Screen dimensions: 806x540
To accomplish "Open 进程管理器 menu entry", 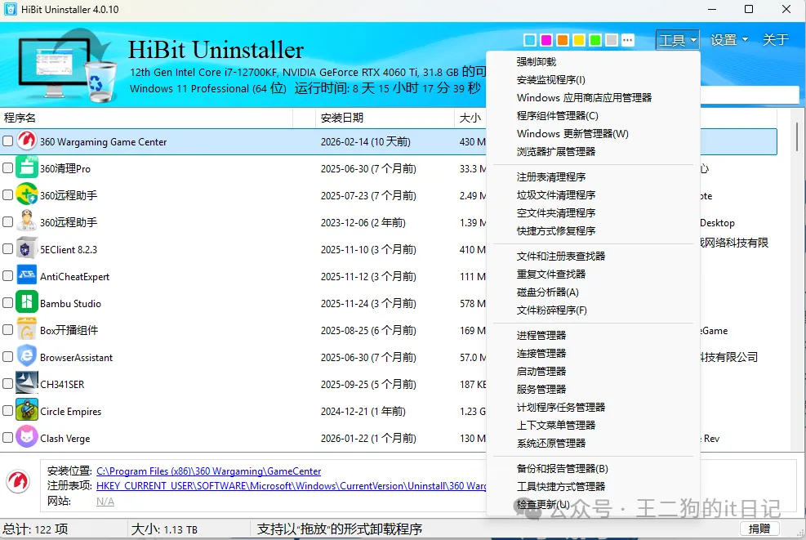I will tap(541, 335).
